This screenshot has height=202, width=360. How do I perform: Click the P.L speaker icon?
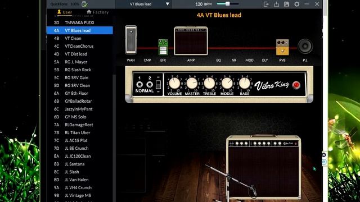(x=305, y=46)
